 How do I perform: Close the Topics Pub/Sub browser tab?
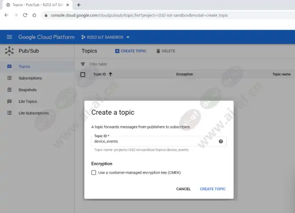67,5
